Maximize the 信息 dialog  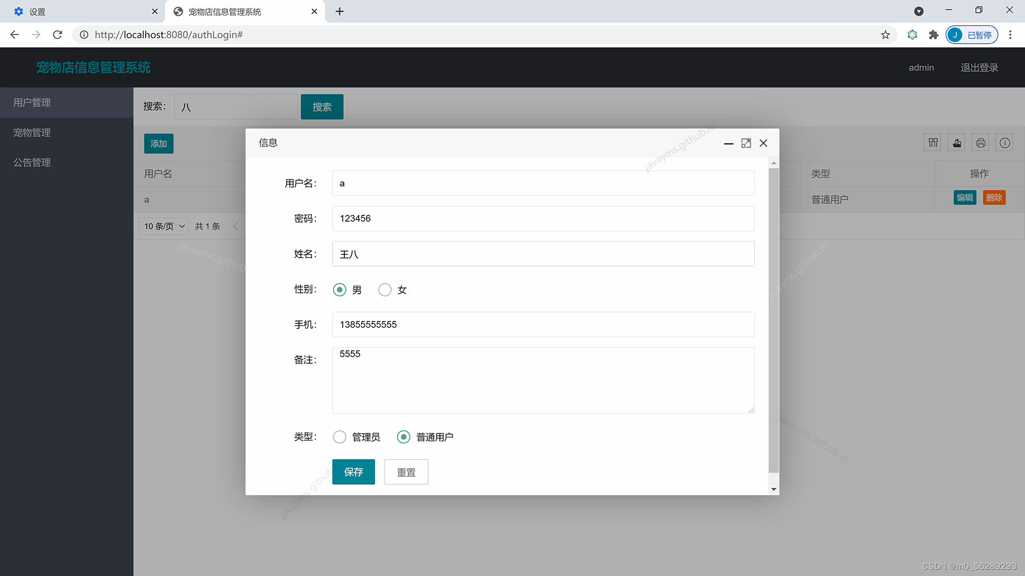click(746, 143)
